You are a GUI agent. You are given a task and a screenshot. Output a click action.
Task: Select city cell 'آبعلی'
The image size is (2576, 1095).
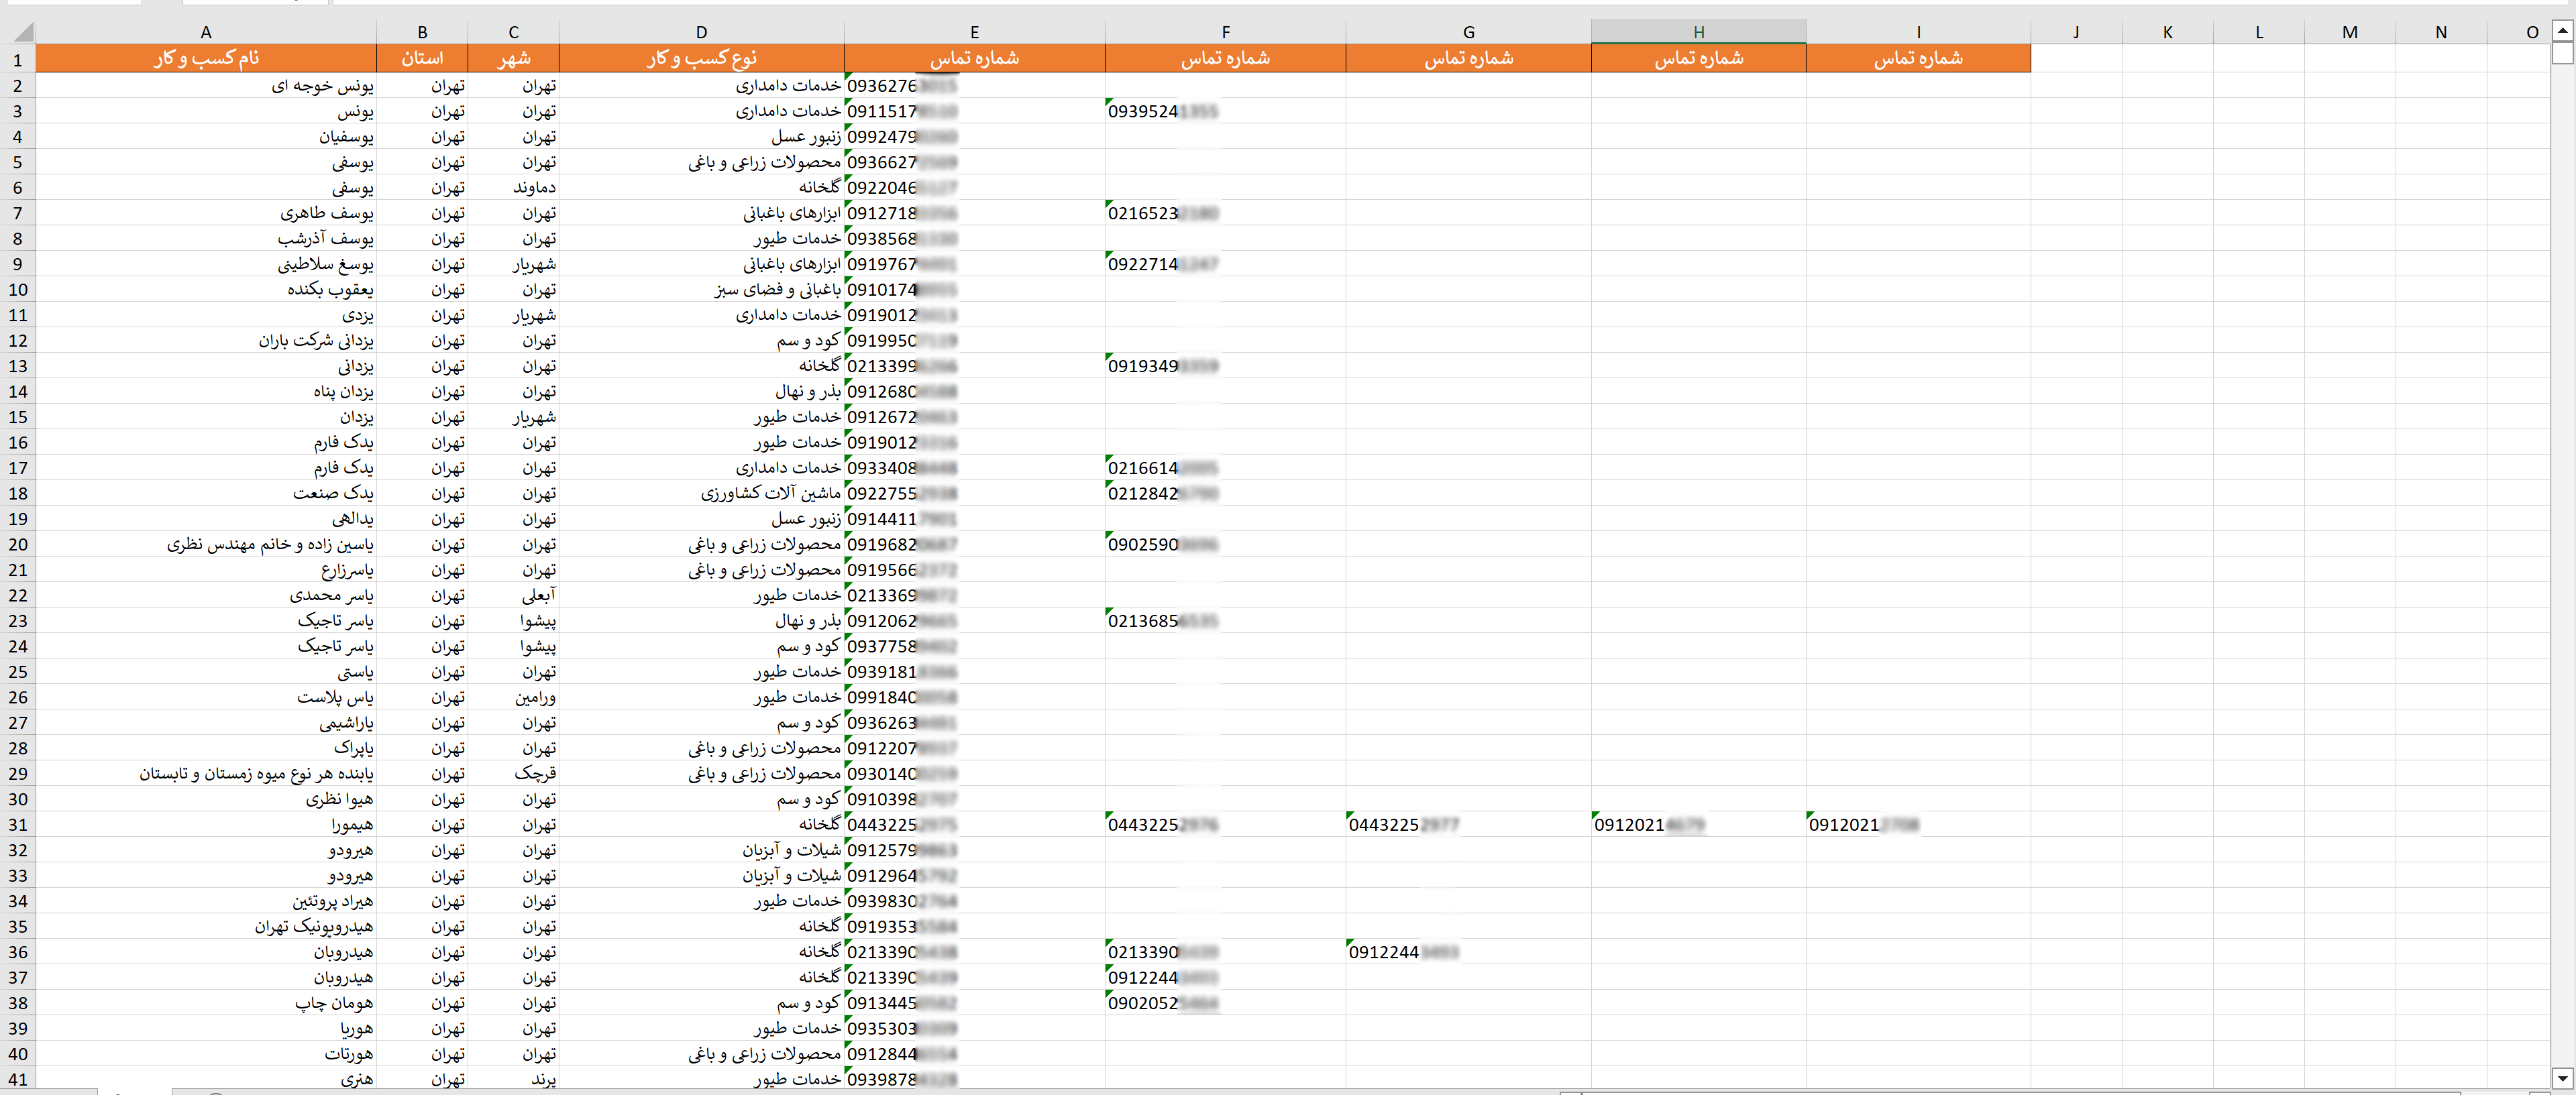pyautogui.click(x=513, y=595)
